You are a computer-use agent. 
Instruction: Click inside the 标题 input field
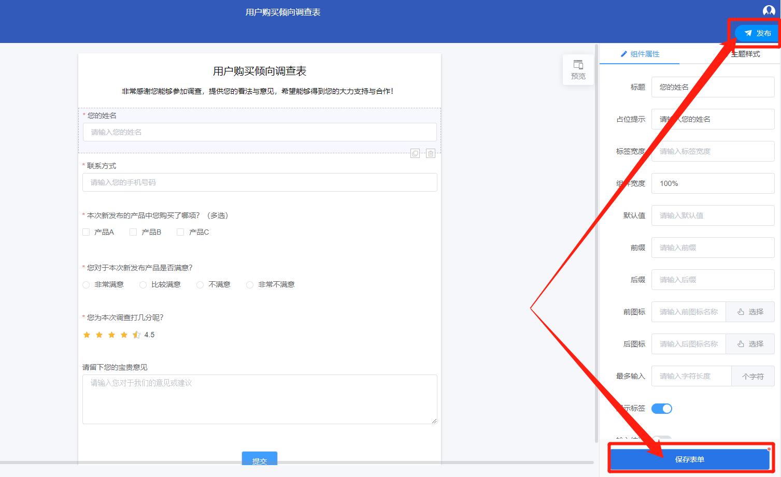(x=713, y=87)
